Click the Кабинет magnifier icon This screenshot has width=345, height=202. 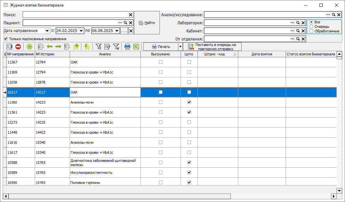[x=298, y=31]
